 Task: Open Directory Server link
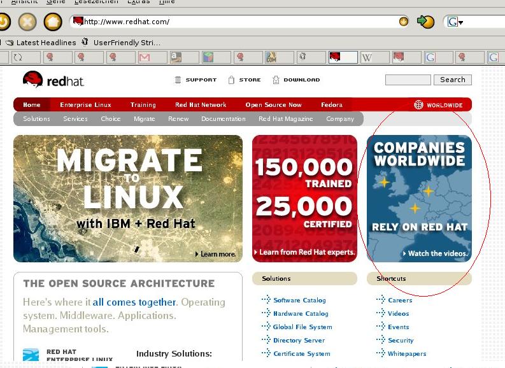tap(299, 341)
